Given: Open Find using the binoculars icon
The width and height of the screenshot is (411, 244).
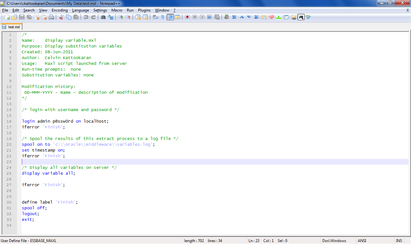Looking at the screenshot, I should click(x=103, y=17).
